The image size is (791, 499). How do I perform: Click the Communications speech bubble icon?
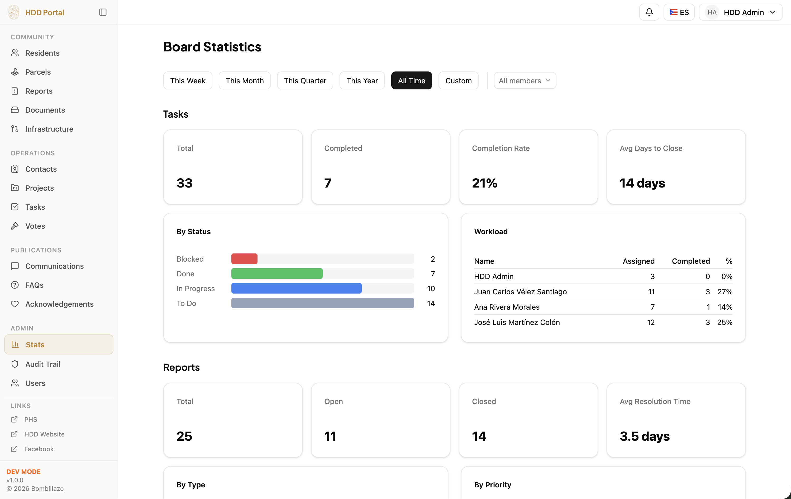click(15, 266)
